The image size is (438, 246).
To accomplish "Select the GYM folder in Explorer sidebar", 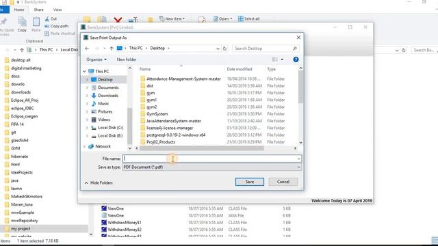I will pos(15,148).
